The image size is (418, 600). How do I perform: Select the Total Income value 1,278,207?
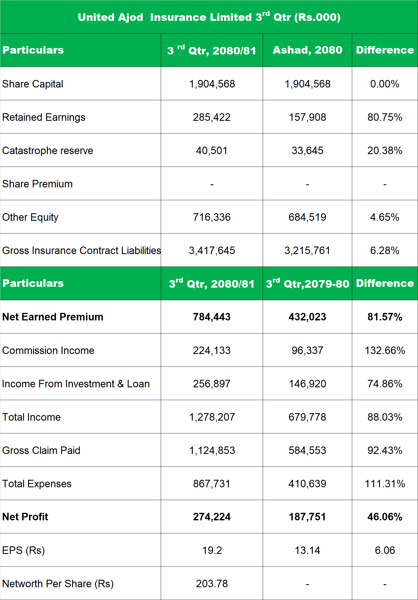(212, 417)
